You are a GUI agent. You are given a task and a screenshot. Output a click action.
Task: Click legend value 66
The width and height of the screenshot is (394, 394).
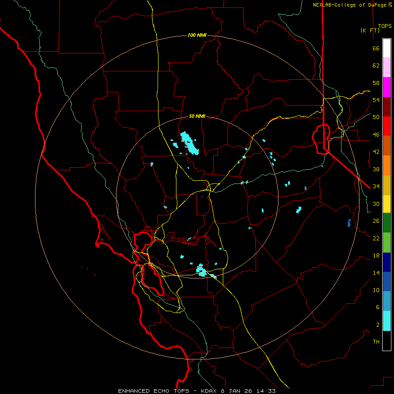(376, 48)
